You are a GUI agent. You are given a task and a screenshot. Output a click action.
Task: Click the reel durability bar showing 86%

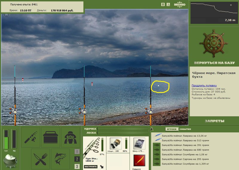click(x=126, y=143)
